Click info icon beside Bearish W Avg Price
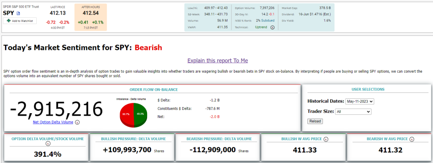Image resolution: width=433 pixels, height=163 pixels. coord(412,139)
